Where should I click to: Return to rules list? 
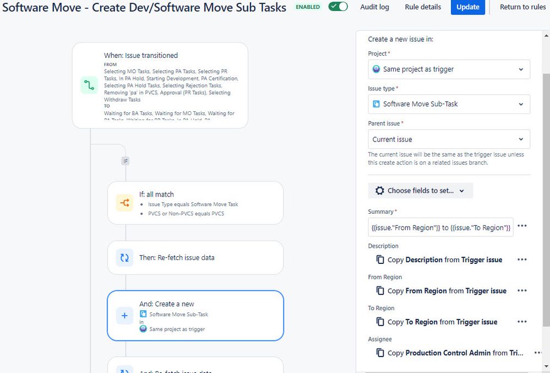tap(522, 7)
